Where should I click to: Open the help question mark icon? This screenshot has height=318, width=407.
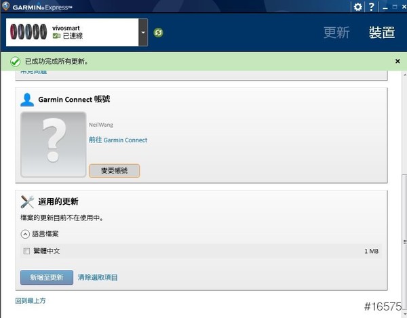click(372, 7)
